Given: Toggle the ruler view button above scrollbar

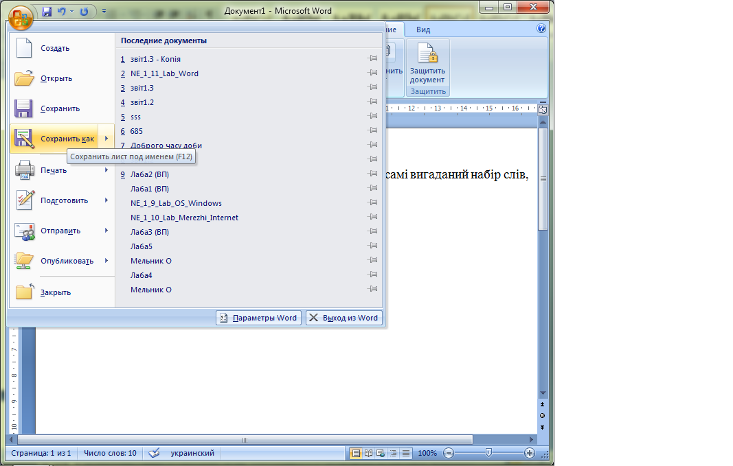Looking at the screenshot, I should coord(543,109).
